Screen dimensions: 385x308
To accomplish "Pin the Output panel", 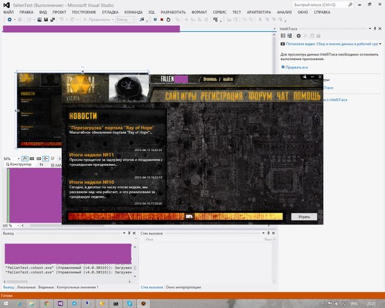I will pyautogui.click(x=129, y=233).
